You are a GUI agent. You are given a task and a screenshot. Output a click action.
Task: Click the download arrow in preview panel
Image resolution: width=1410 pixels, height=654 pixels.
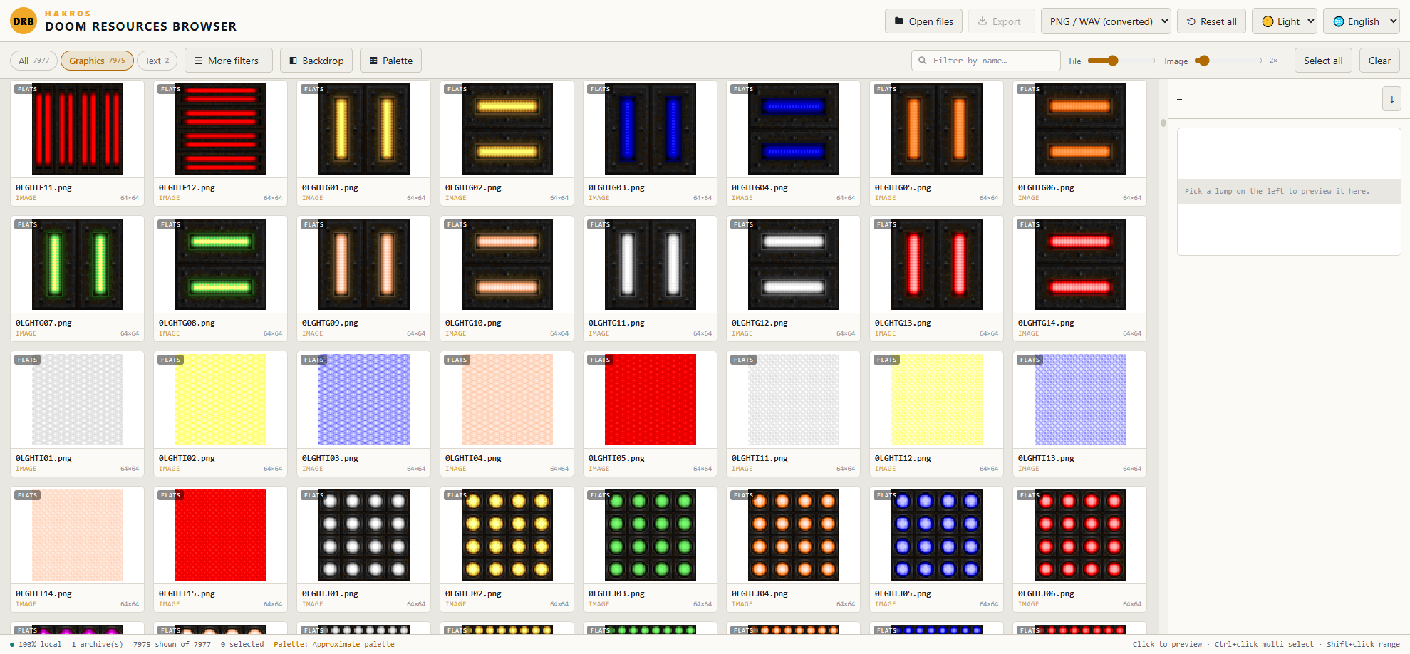pyautogui.click(x=1391, y=99)
